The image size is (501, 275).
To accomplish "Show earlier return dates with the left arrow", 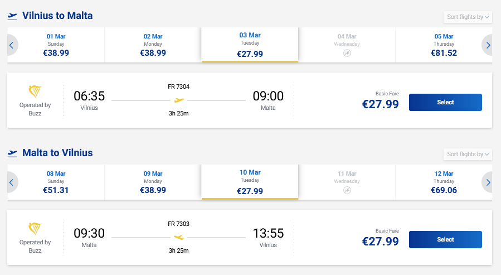I will click(x=11, y=182).
